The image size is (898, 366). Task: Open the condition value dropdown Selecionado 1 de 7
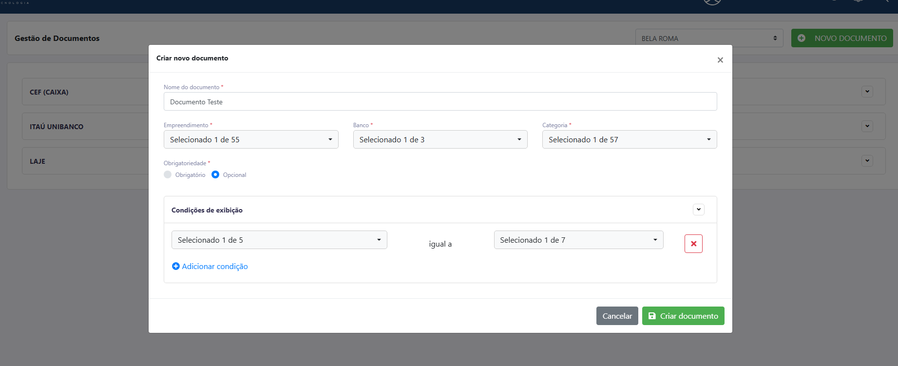point(579,240)
